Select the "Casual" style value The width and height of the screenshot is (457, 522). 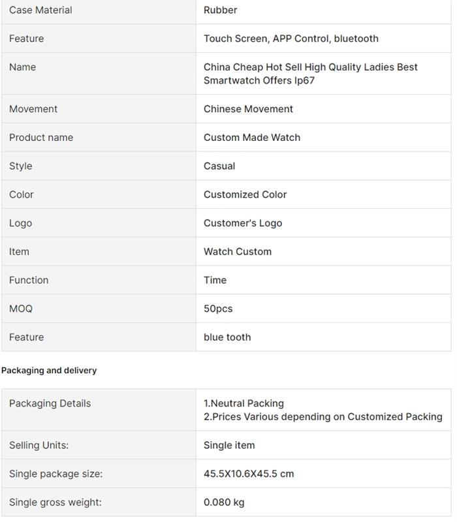pos(219,166)
